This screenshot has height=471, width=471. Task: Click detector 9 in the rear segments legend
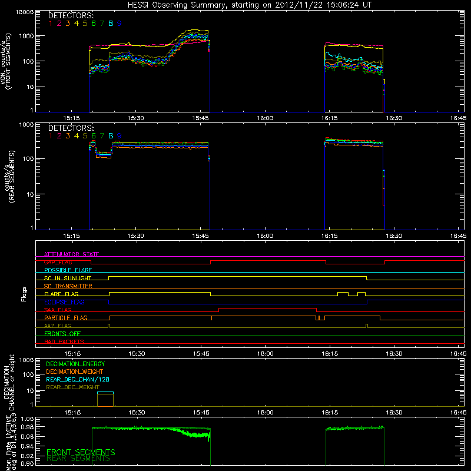click(x=120, y=136)
